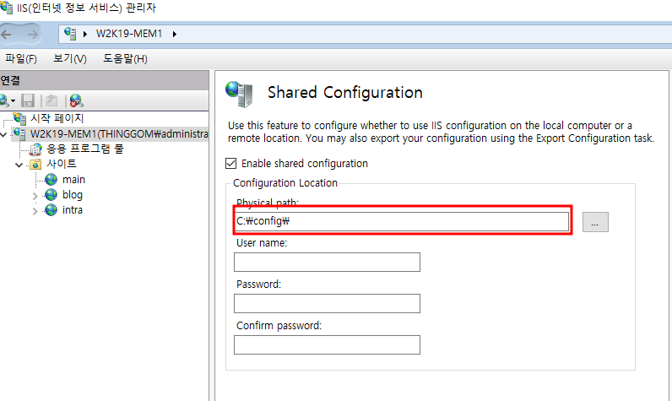Click the Shared Configuration page title
This screenshot has width=672, height=401.
tap(345, 93)
